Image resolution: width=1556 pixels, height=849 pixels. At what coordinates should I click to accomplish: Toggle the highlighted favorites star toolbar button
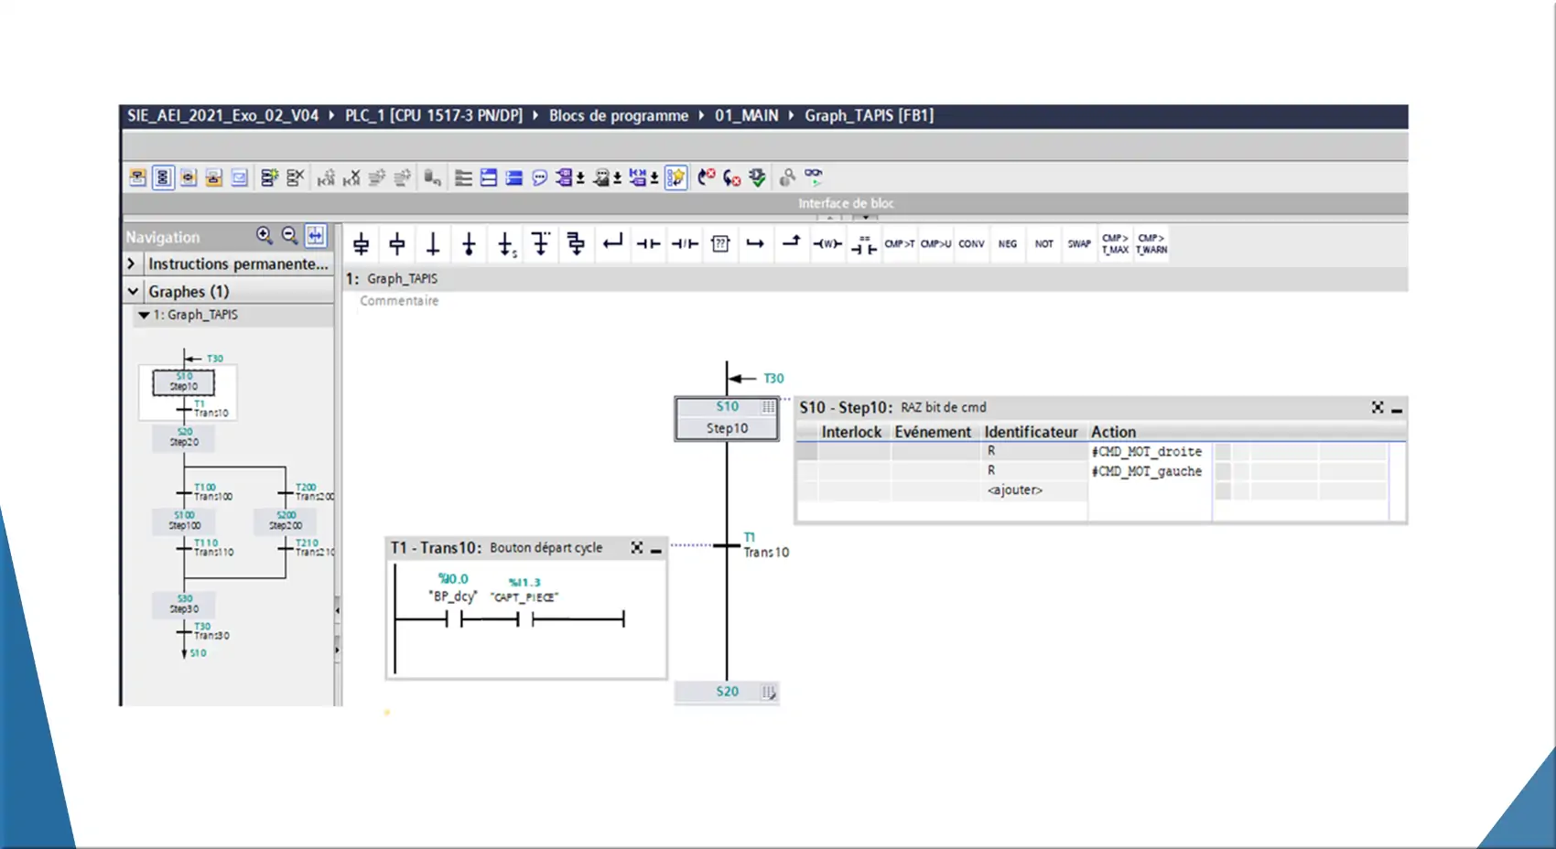[x=675, y=177]
